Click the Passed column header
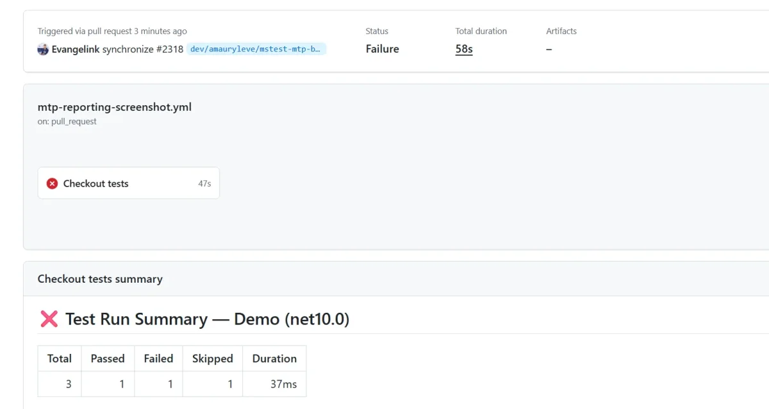 coord(108,358)
